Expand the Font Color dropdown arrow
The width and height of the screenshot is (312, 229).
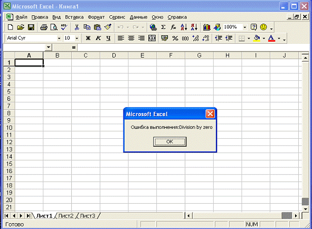point(279,38)
